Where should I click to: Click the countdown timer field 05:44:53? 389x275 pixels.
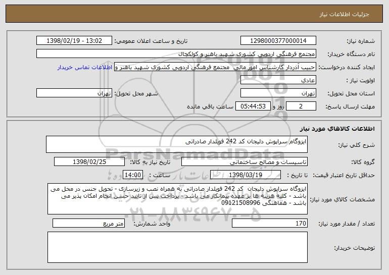(x=253, y=106)
